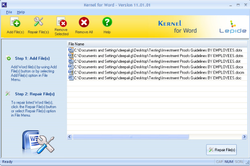Click the Word icon of the .docm file

[x=71, y=72]
